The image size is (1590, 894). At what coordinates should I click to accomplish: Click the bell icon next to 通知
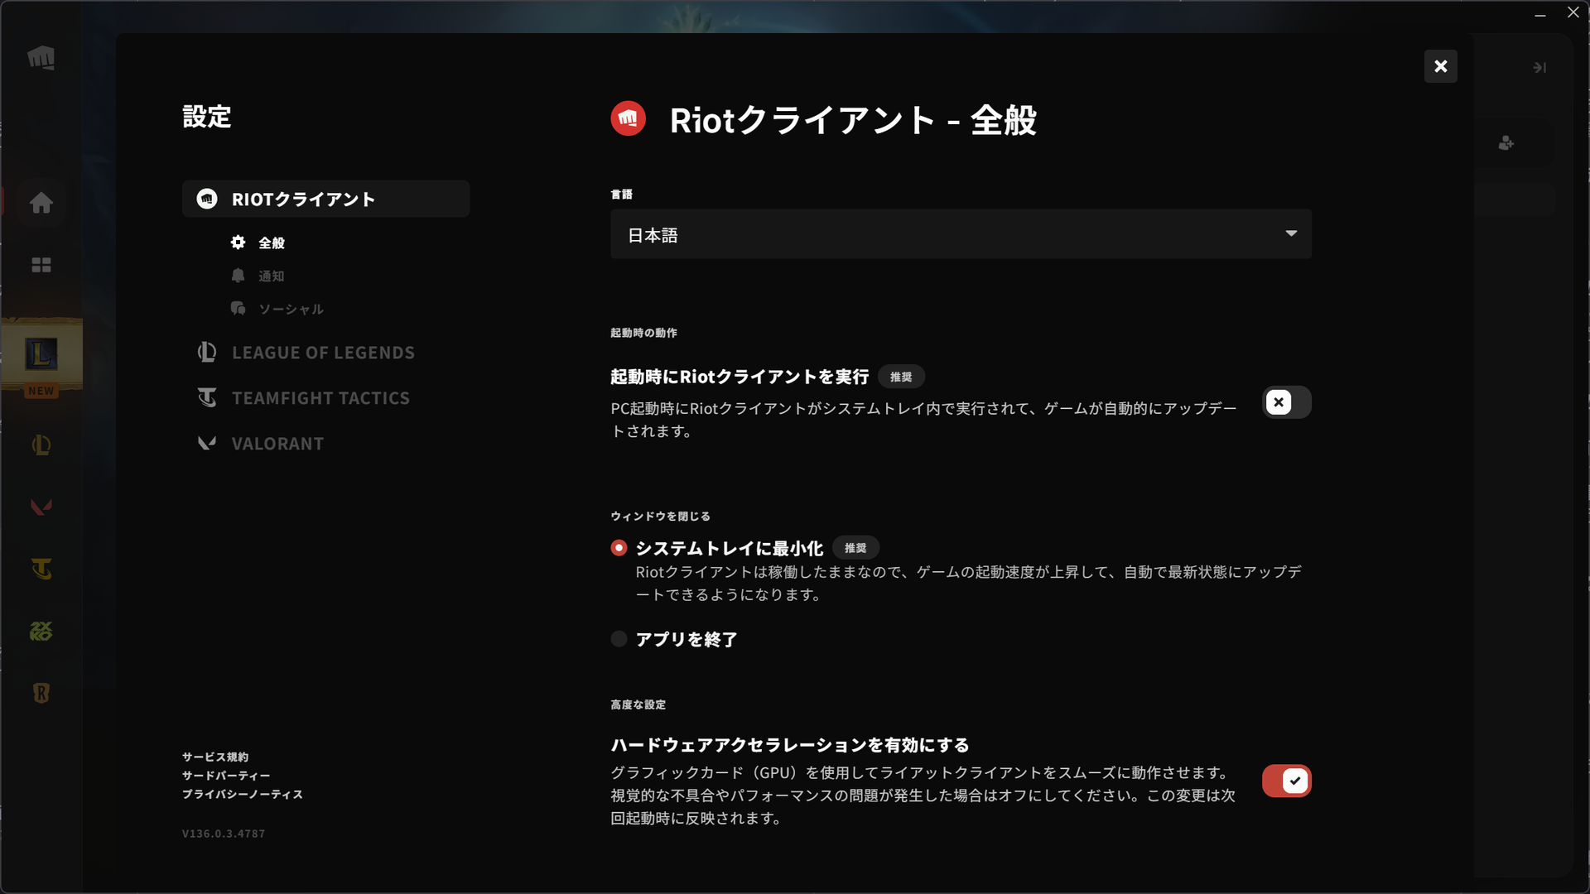click(238, 275)
